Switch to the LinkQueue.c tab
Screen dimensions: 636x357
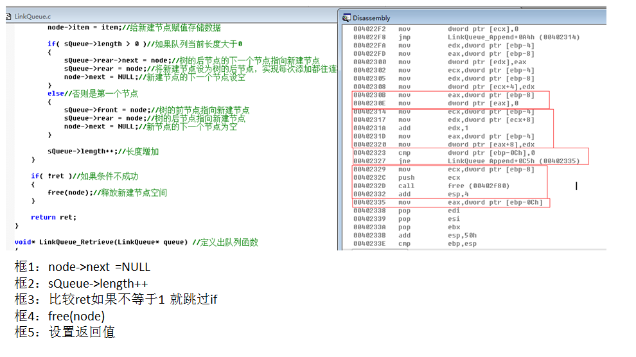tap(33, 17)
